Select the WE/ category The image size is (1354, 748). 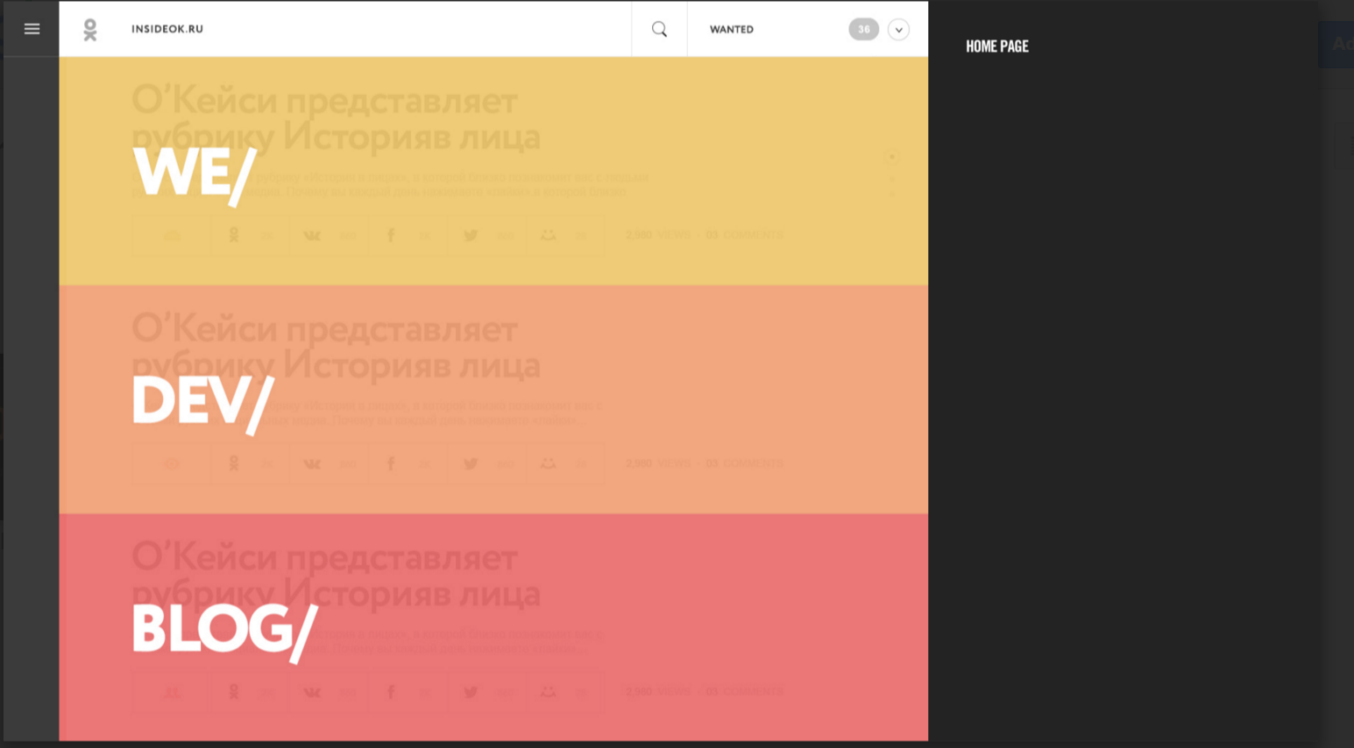click(x=194, y=173)
